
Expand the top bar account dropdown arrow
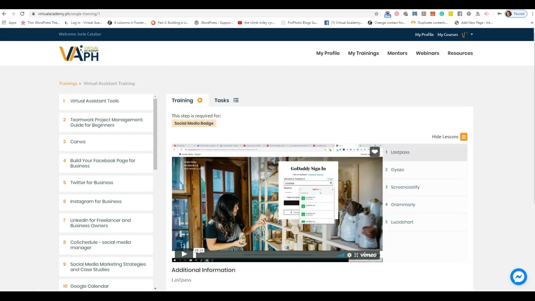pos(471,34)
